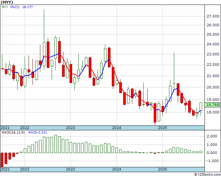The width and height of the screenshot is (221, 177).
Task: Click 2021 on the price chart timeline
Action: 5,128
